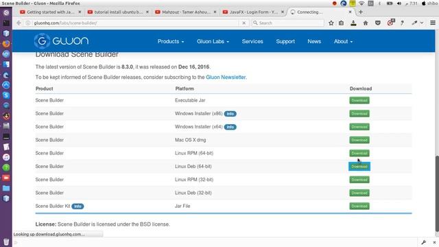Open the Ubuntu dash search icon
Screen dimensions: 439x247
(x=6, y=12)
